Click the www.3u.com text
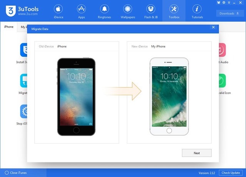 (x=28, y=14)
